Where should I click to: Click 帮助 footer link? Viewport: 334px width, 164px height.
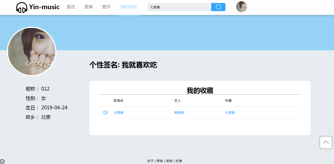coord(160,161)
